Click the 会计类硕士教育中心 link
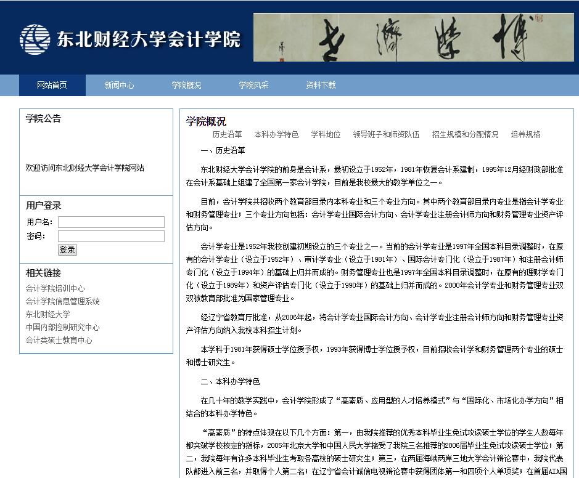This screenshot has height=478, width=579. [59, 340]
